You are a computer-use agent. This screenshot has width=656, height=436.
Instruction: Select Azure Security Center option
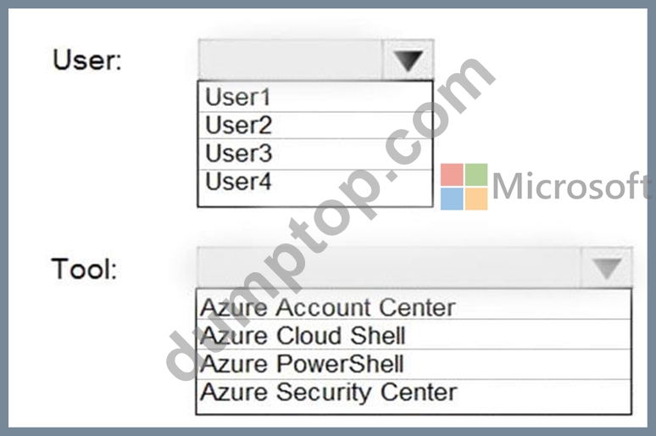coord(414,393)
